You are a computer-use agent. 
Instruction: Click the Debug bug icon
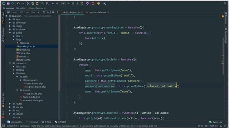(73, 3)
